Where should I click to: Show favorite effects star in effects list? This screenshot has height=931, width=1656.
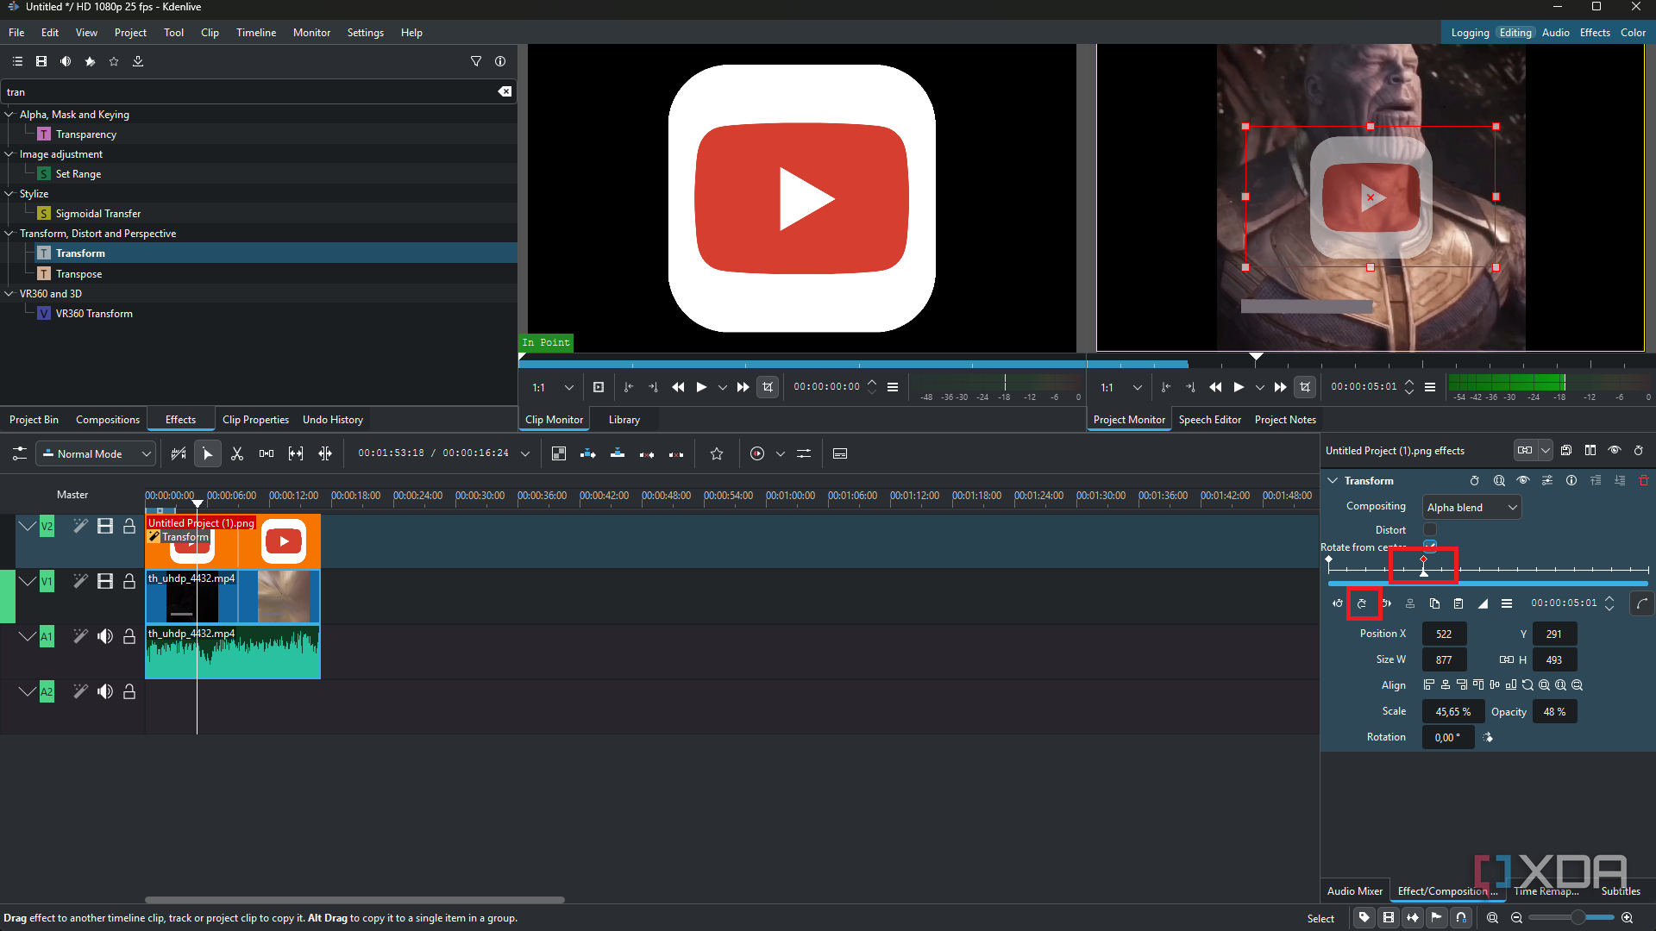click(x=114, y=61)
